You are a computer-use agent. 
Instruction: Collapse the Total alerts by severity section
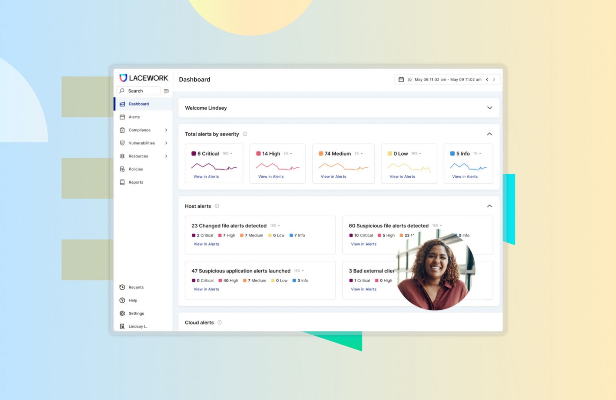click(x=490, y=134)
